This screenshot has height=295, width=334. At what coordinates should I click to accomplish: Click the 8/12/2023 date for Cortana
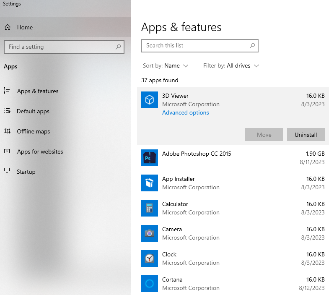coord(312,288)
